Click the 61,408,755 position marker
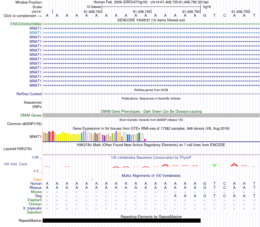 tap(240, 12)
